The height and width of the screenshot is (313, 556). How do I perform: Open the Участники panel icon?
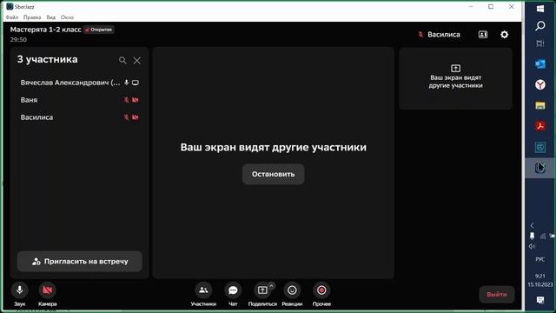[203, 290]
